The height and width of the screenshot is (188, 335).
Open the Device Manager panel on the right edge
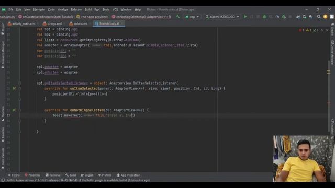click(332, 52)
